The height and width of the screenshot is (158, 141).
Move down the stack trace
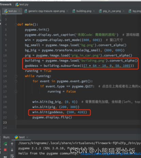[12, 150]
